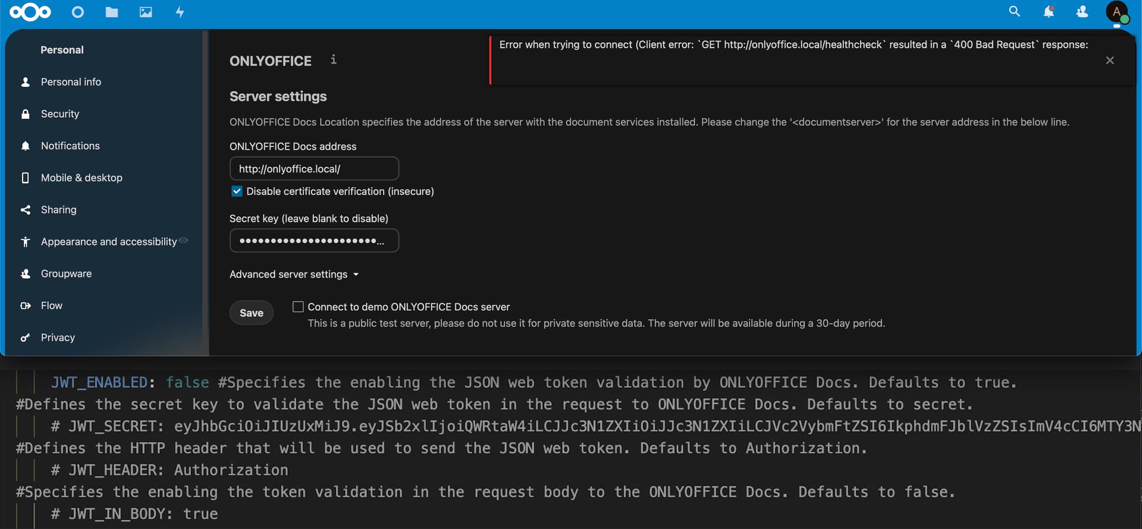The width and height of the screenshot is (1142, 529).
Task: Open the Dashboard circle icon
Action: [78, 12]
